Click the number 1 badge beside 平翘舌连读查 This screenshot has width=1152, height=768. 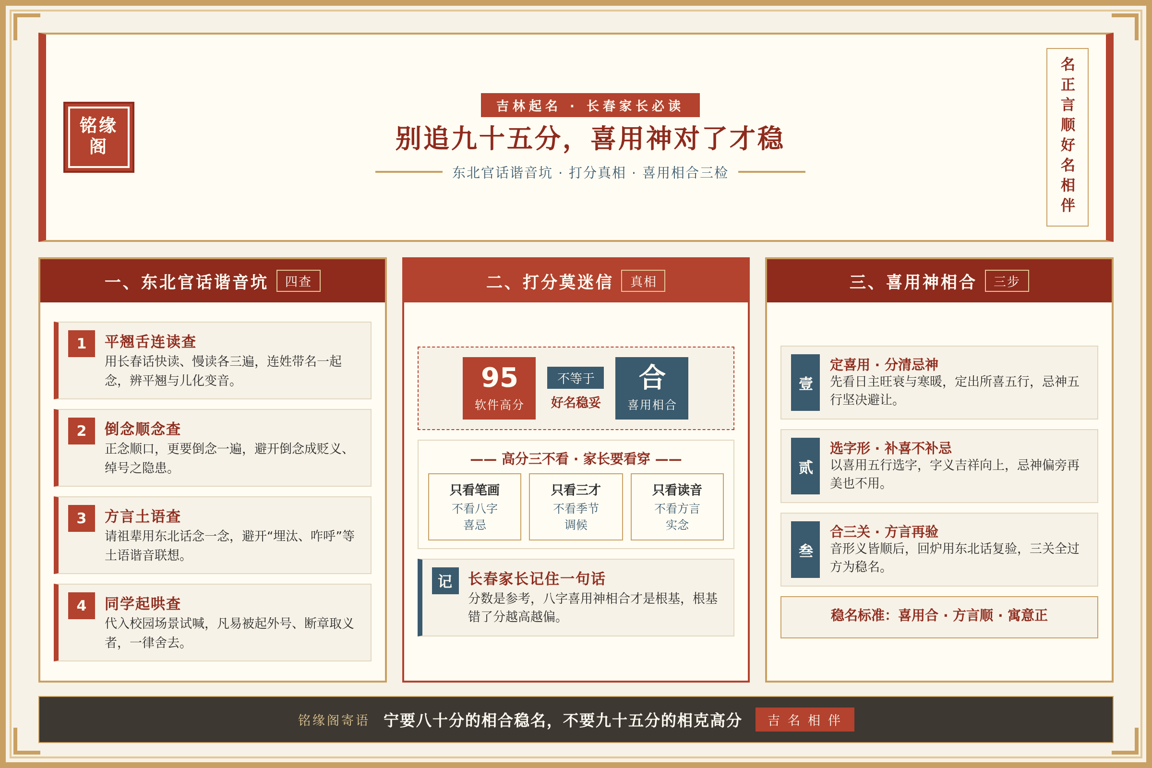pos(81,343)
